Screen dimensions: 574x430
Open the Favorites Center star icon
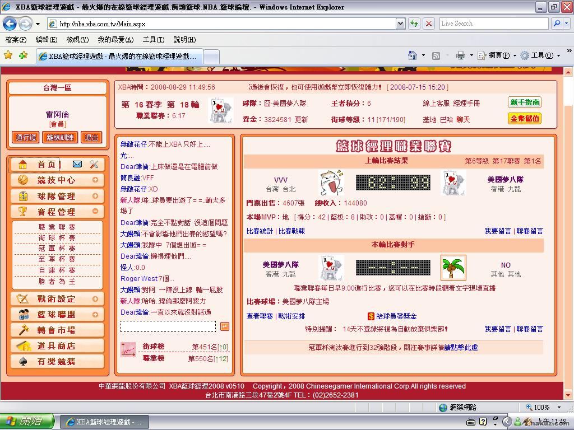click(8, 55)
